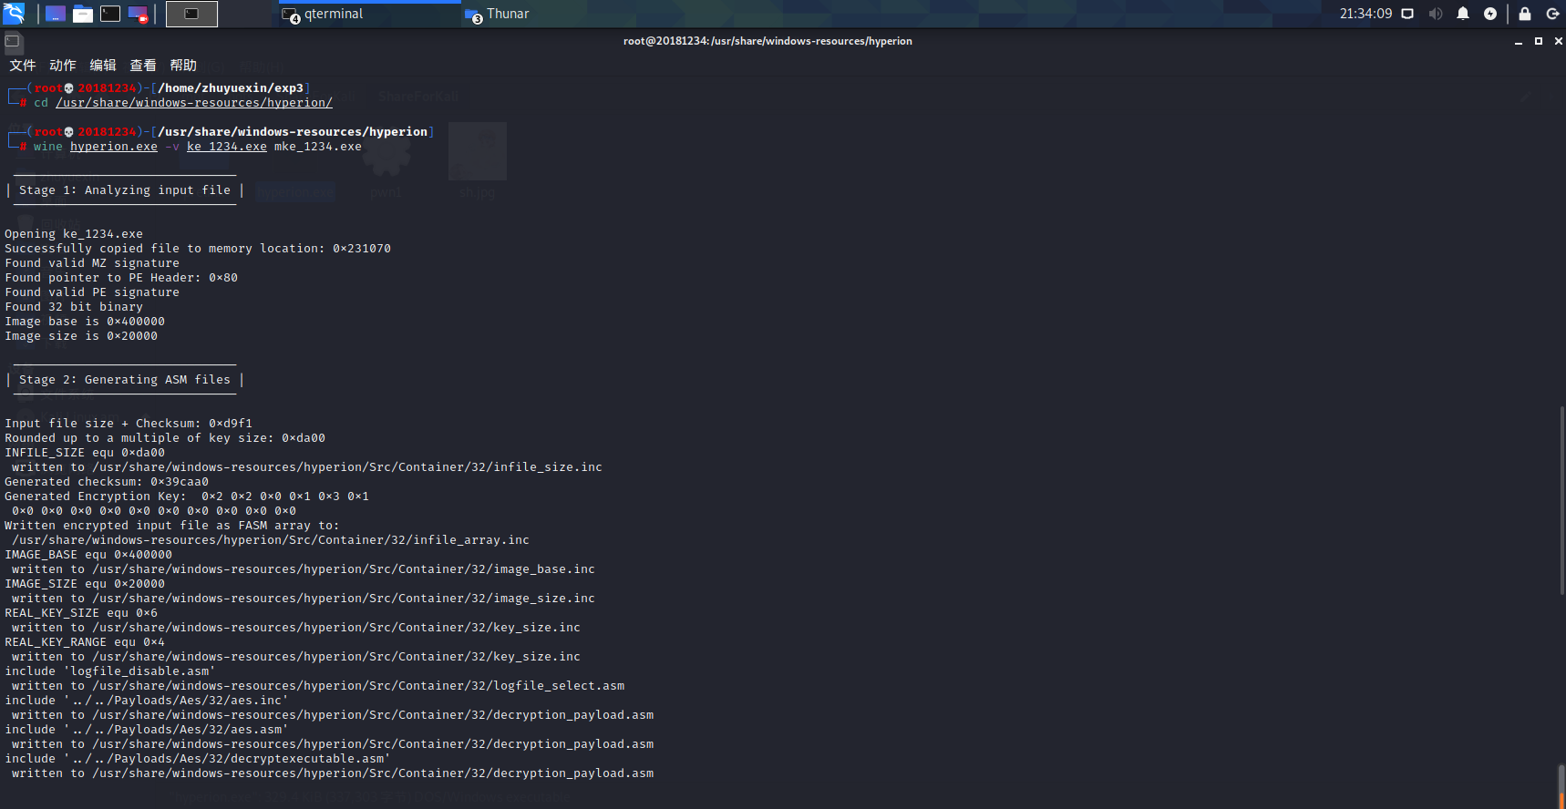Click memory location 0x231070 line
The image size is (1566, 809).
coord(198,249)
